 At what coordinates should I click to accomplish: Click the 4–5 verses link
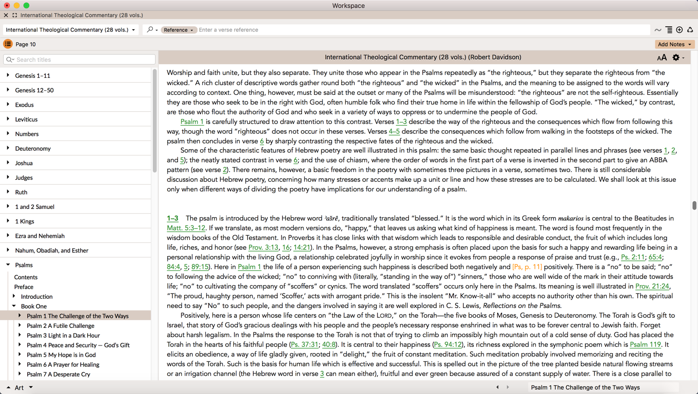point(394,131)
